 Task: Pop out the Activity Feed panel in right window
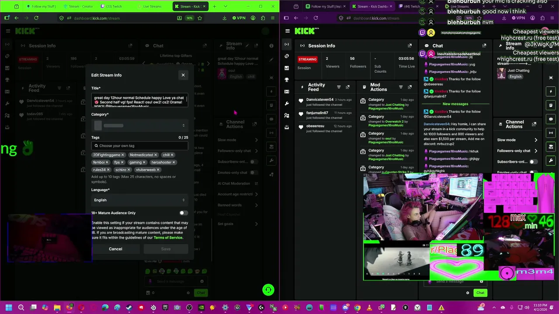[x=348, y=87]
